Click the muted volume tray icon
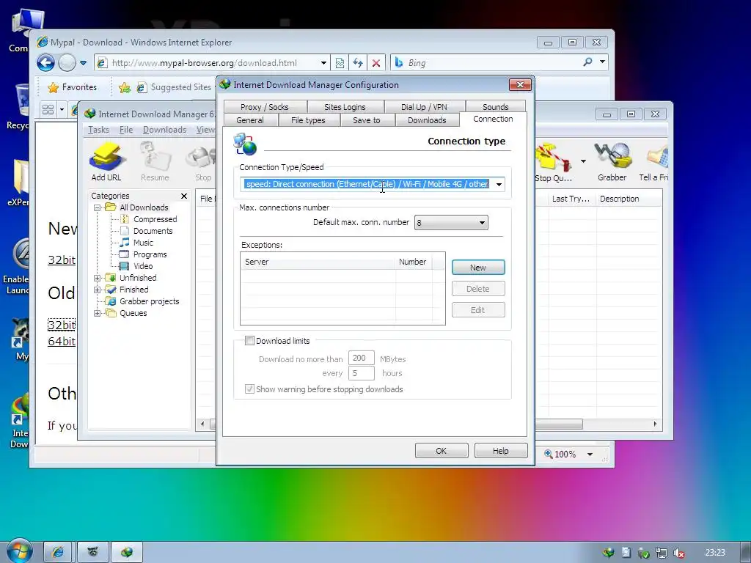 point(678,553)
